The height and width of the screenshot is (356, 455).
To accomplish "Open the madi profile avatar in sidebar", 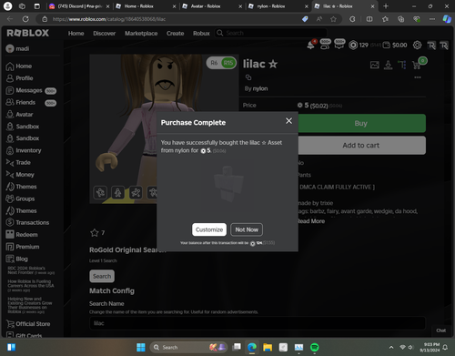I will pos(10,48).
